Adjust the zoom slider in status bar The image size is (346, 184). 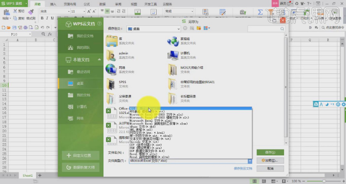pyautogui.click(x=324, y=181)
